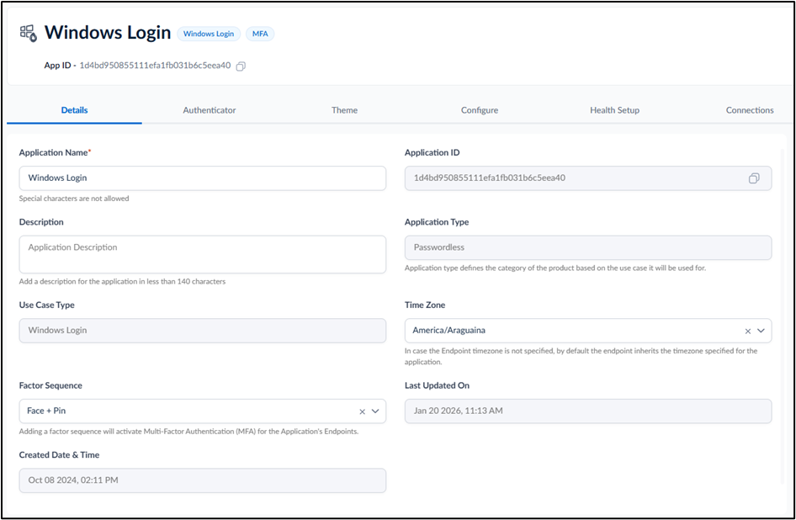
Task: Click the 'Description' field label
Action: coord(41,222)
